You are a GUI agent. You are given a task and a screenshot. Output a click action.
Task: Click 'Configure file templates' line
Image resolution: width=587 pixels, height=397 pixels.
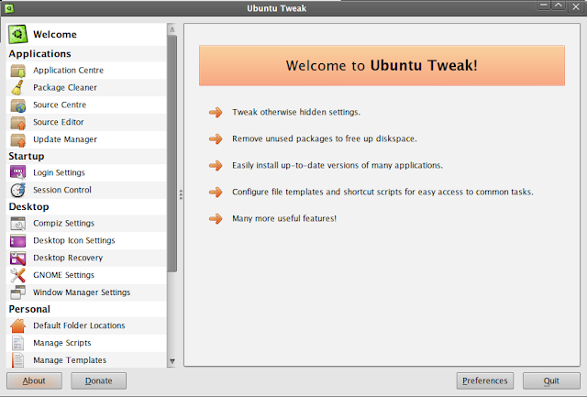point(382,192)
